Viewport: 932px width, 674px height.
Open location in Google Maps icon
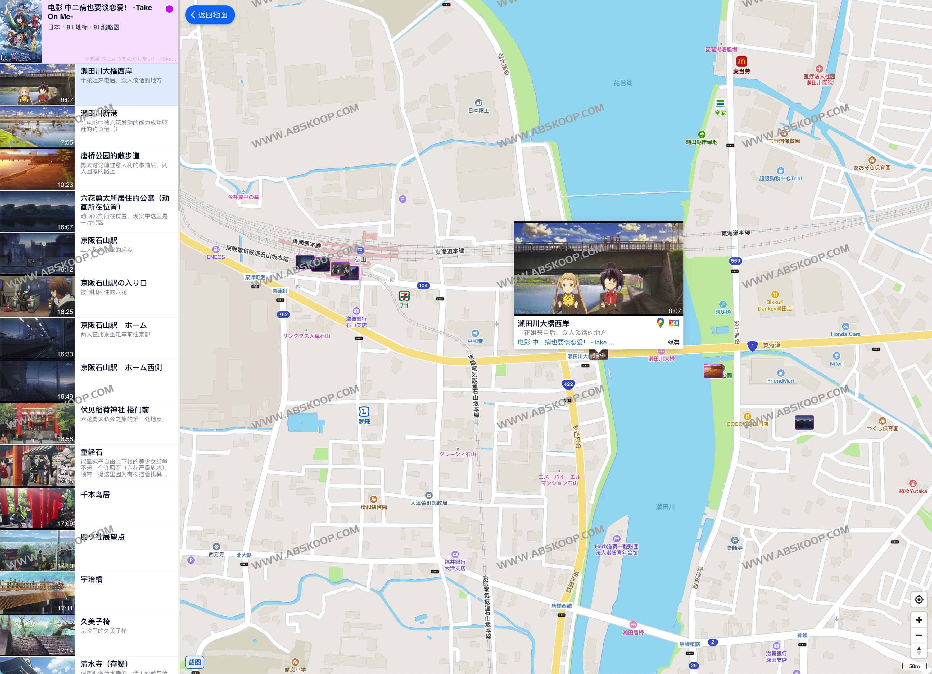[x=660, y=323]
